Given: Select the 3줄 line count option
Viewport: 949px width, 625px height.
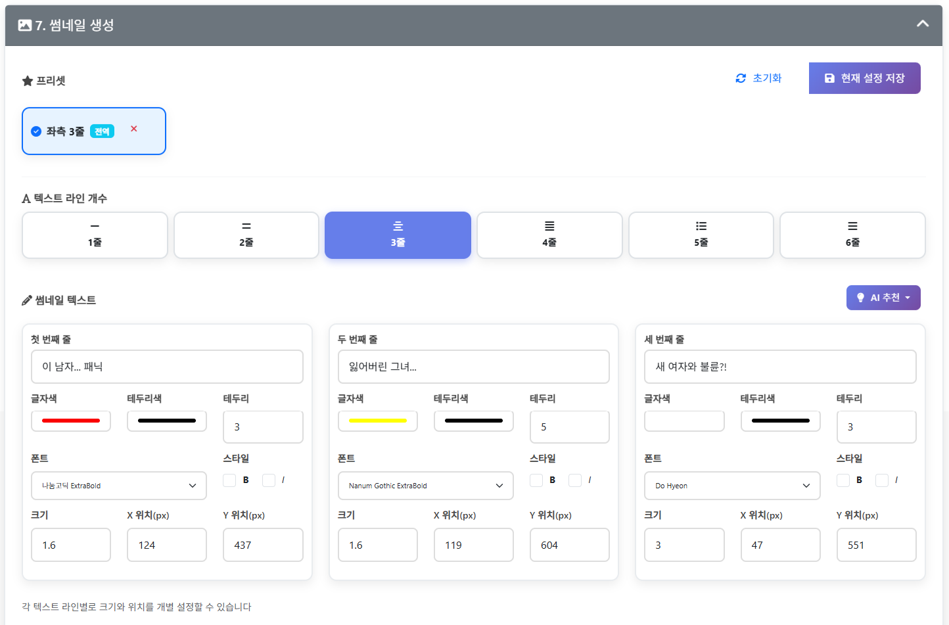Looking at the screenshot, I should pyautogui.click(x=398, y=235).
